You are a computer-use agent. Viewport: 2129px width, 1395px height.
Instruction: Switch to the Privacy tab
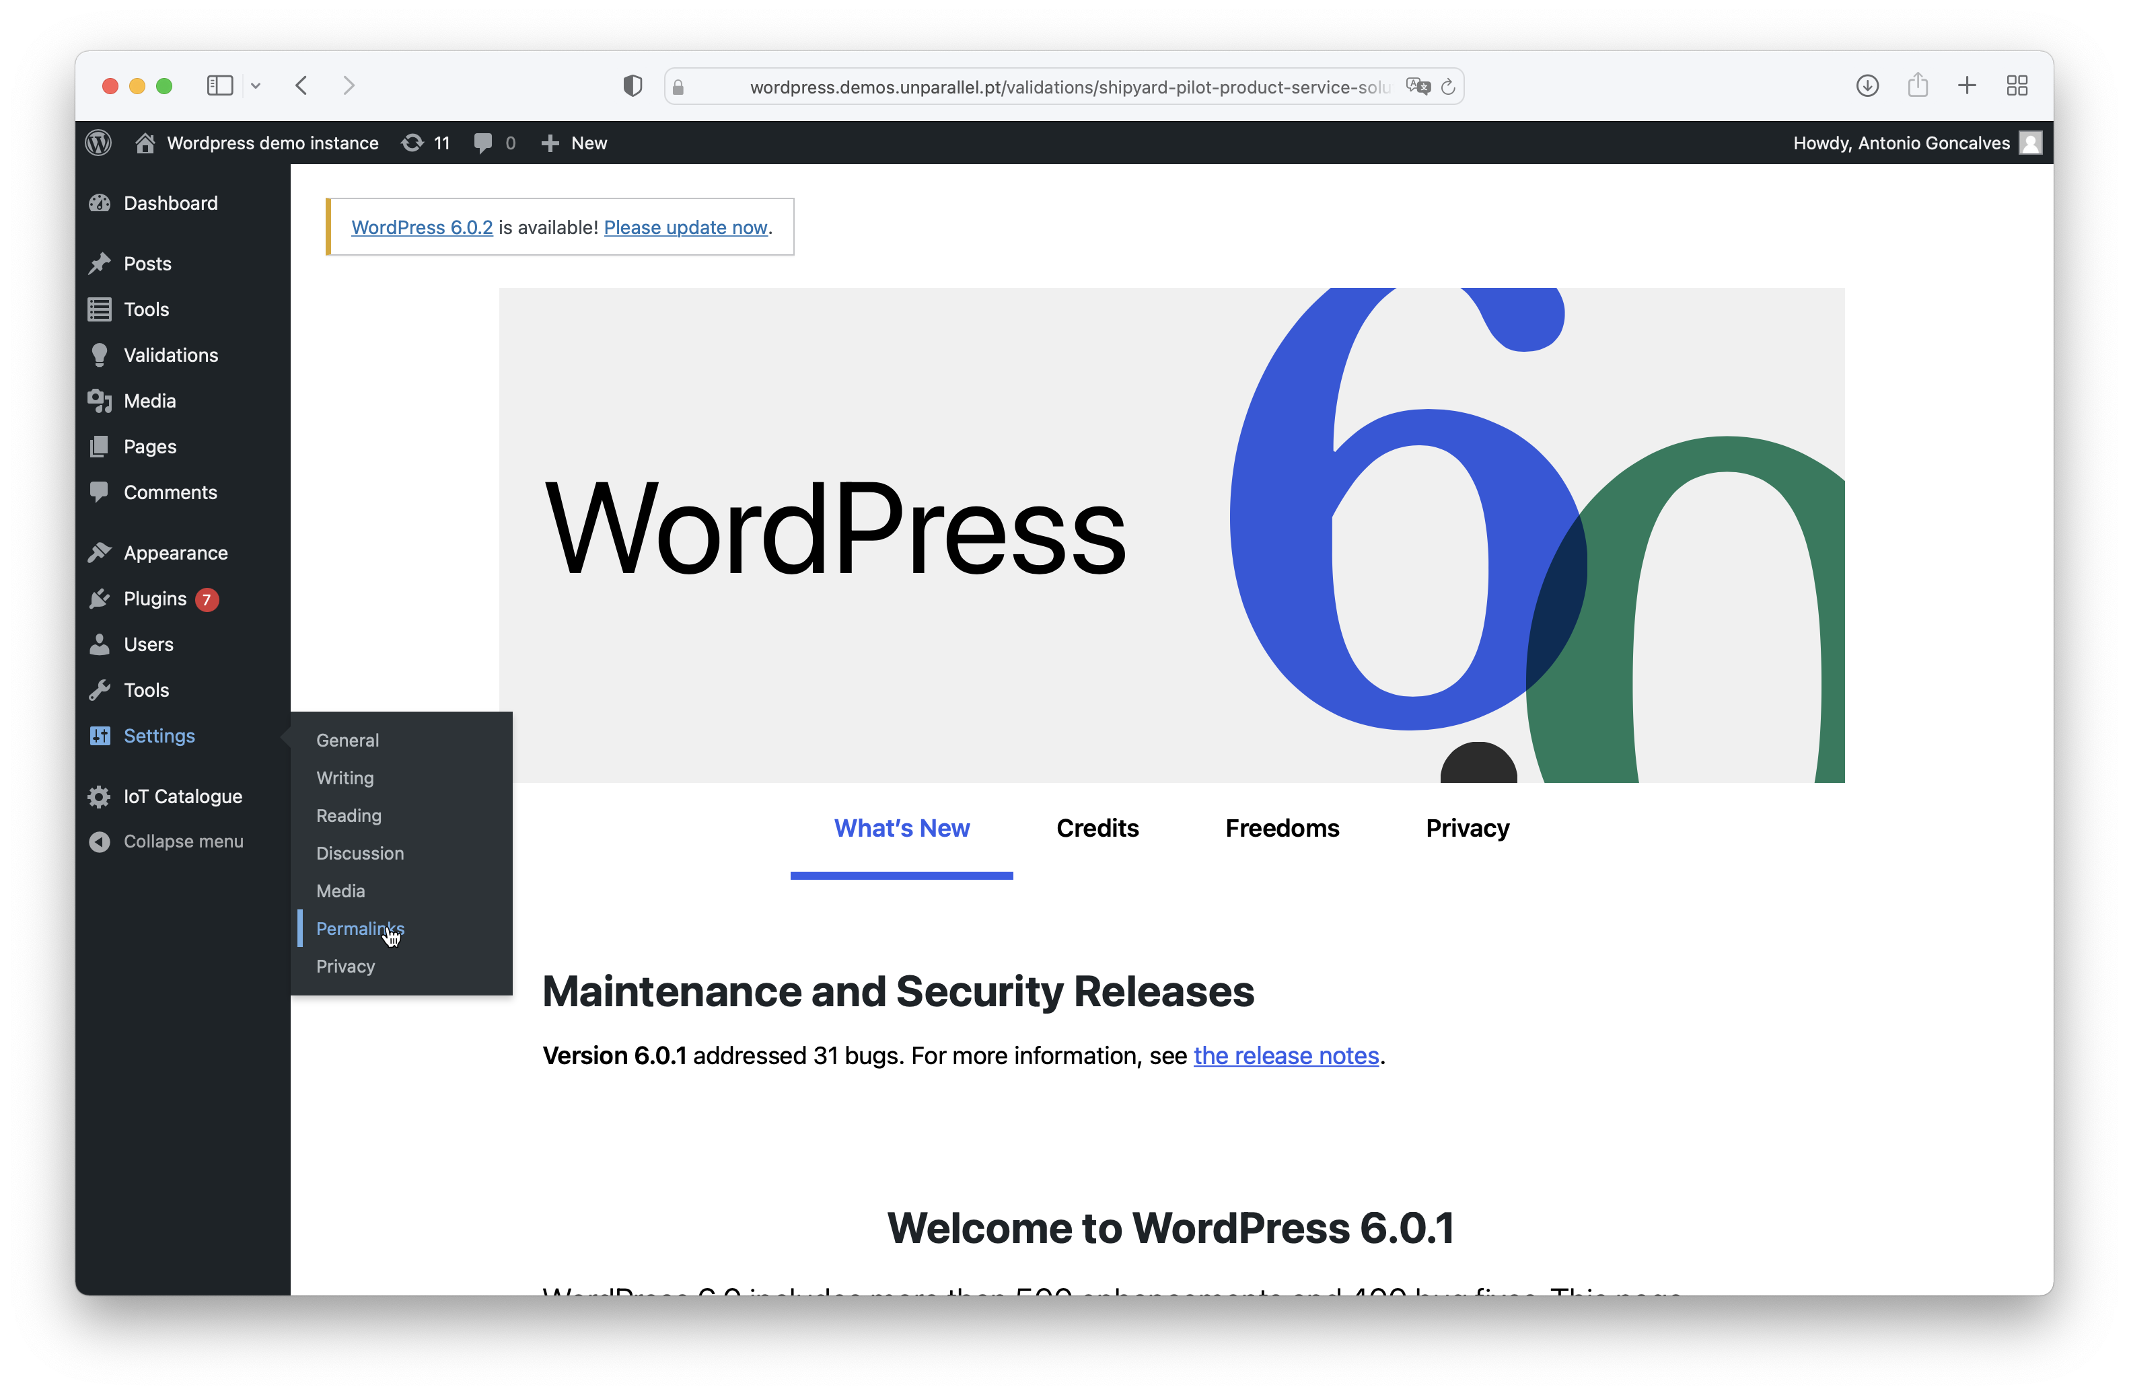coord(1467,828)
